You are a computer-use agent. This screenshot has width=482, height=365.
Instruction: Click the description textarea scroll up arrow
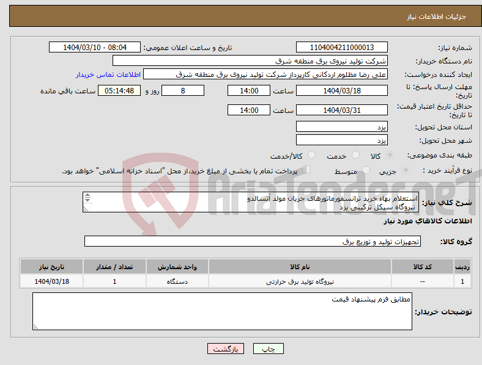(87, 195)
